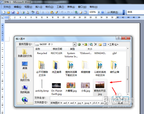Open the 视图(V) menu

28,7
